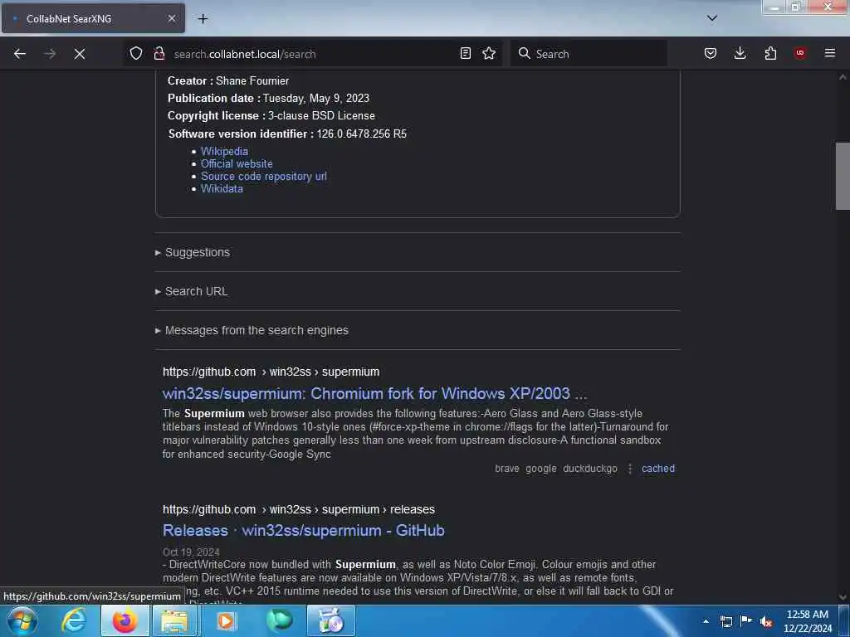Open the more options dots beside cached
This screenshot has width=850, height=637.
pyautogui.click(x=629, y=469)
